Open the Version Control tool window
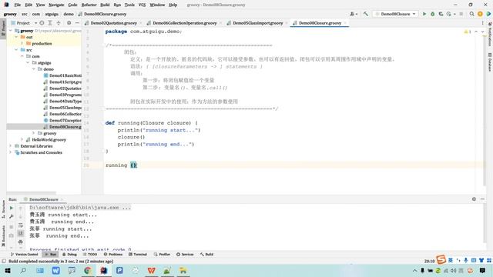Screen dimensions: 493x277 (x=25, y=255)
